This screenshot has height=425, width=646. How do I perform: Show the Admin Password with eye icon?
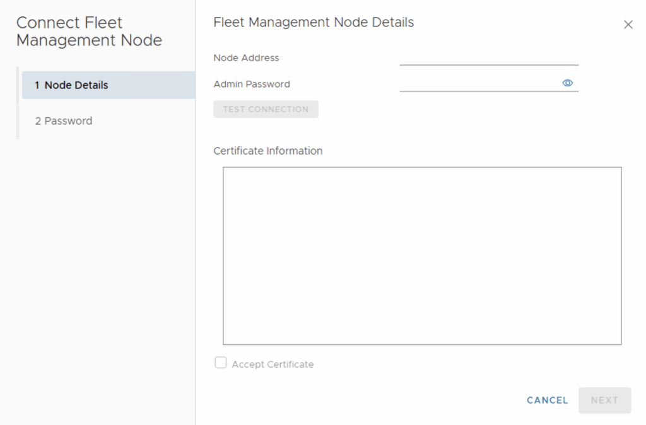567,83
